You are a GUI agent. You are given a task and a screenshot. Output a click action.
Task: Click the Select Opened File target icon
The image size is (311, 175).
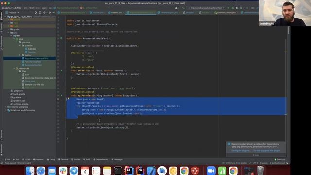pyautogui.click(x=35, y=13)
